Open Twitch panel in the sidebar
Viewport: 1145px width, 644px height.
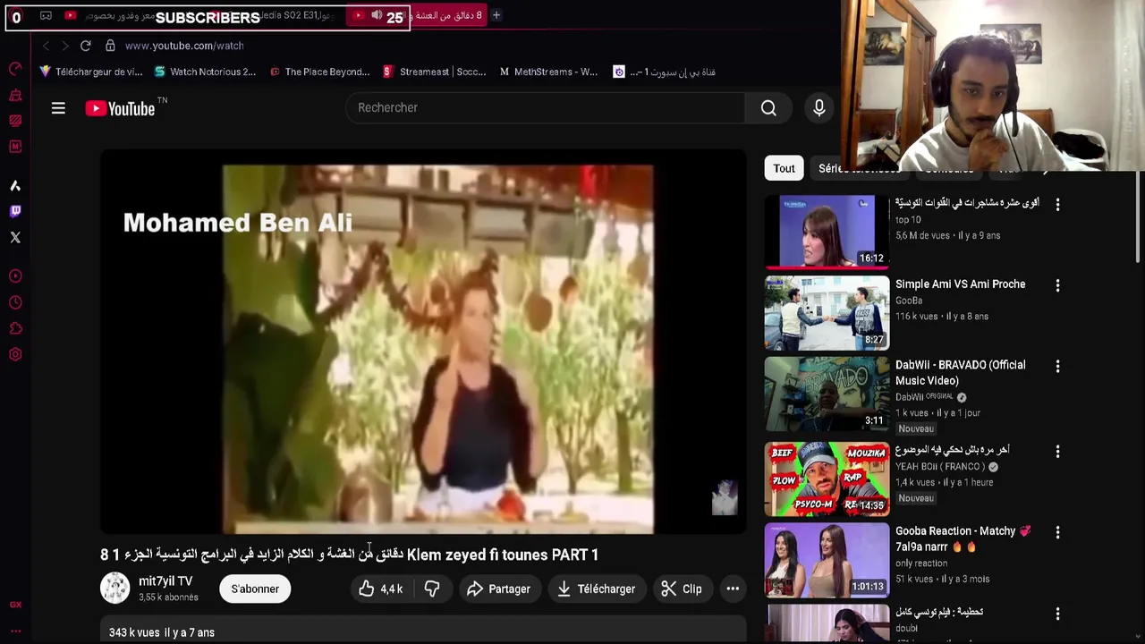tap(15, 211)
